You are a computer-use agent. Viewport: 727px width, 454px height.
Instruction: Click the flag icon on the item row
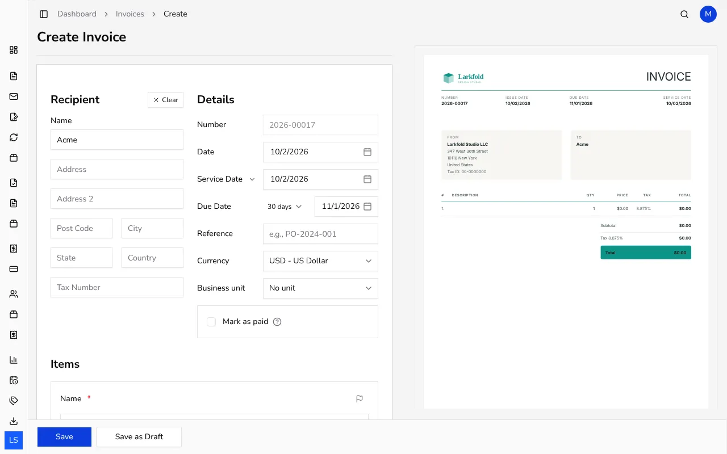coord(360,399)
